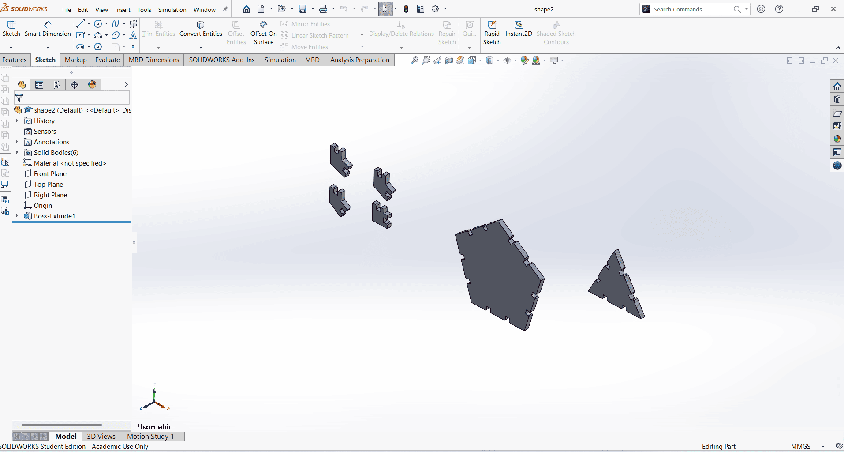Collapse the CommandManager ribbon chevron
The width and height of the screenshot is (844, 452).
coord(838,48)
